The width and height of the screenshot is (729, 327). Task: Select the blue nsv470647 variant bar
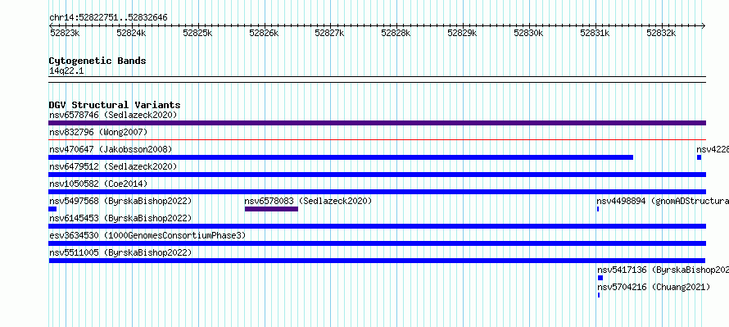[341, 157]
